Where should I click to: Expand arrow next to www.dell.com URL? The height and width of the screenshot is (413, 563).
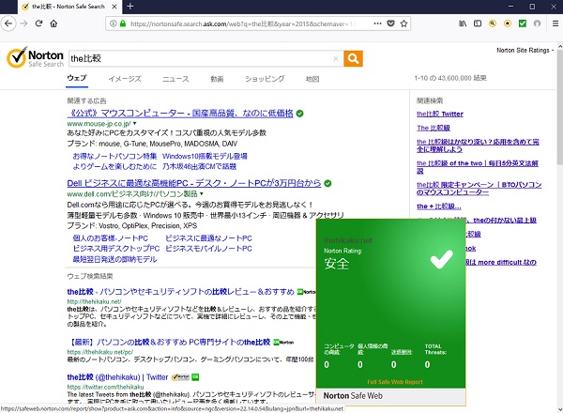202,194
